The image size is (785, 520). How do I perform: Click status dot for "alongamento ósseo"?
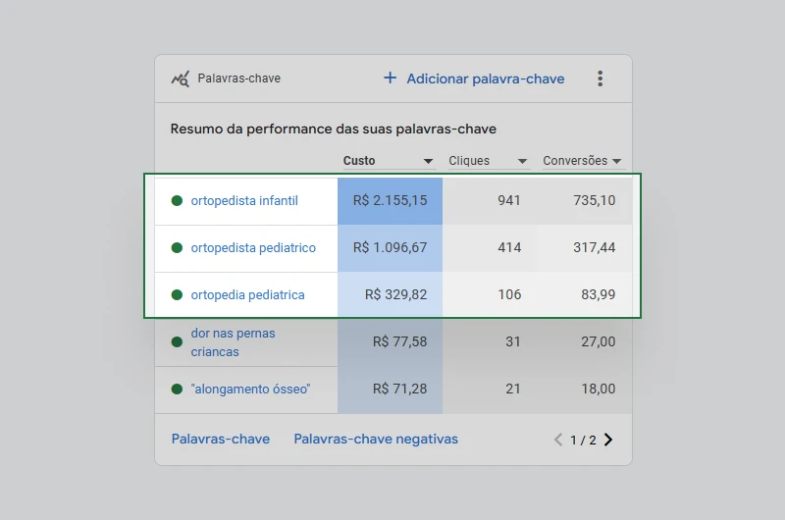click(177, 390)
